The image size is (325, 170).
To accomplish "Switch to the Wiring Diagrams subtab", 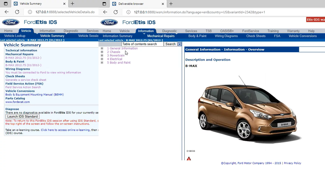I will (x=226, y=36).
